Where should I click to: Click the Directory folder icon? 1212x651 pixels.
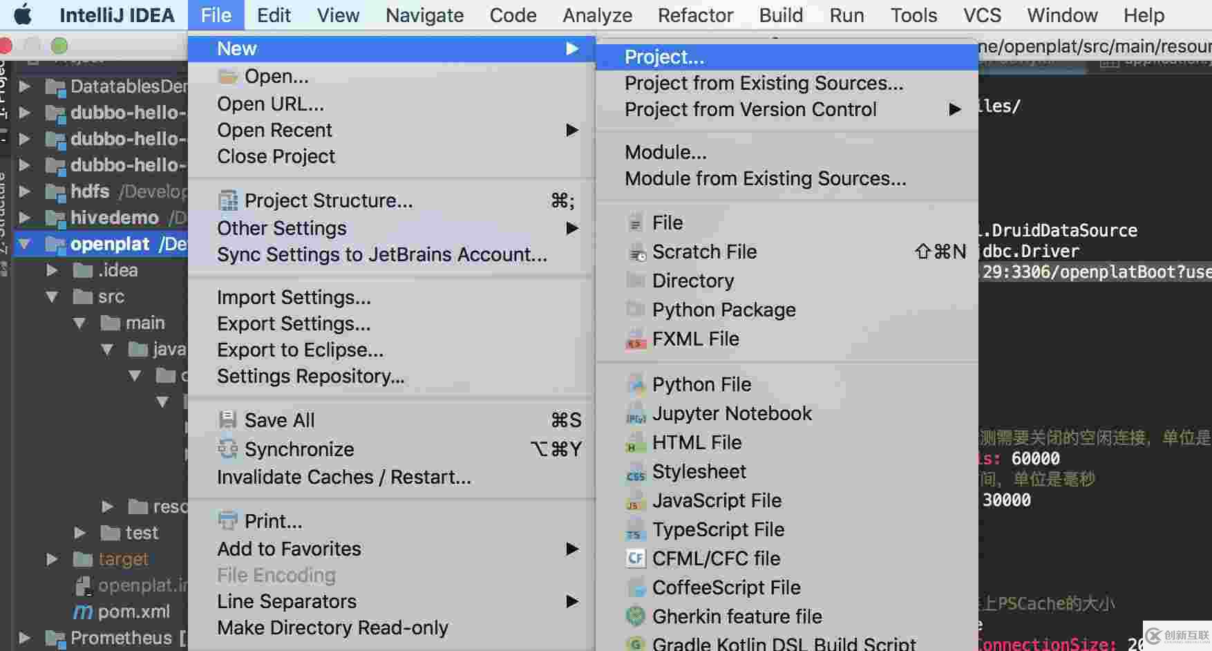[x=635, y=280]
